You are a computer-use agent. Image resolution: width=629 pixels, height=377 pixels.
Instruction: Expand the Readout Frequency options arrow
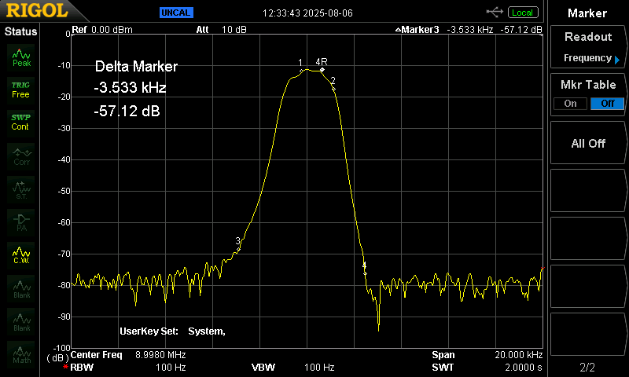click(617, 59)
